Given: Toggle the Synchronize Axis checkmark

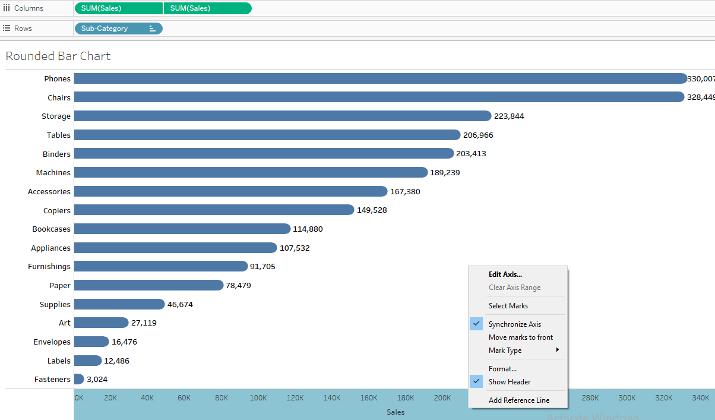Looking at the screenshot, I should point(476,324).
